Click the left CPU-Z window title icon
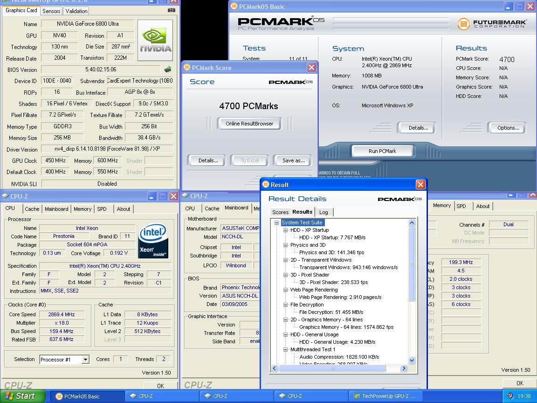Viewport: 537px width, 403px height. (x=5, y=196)
